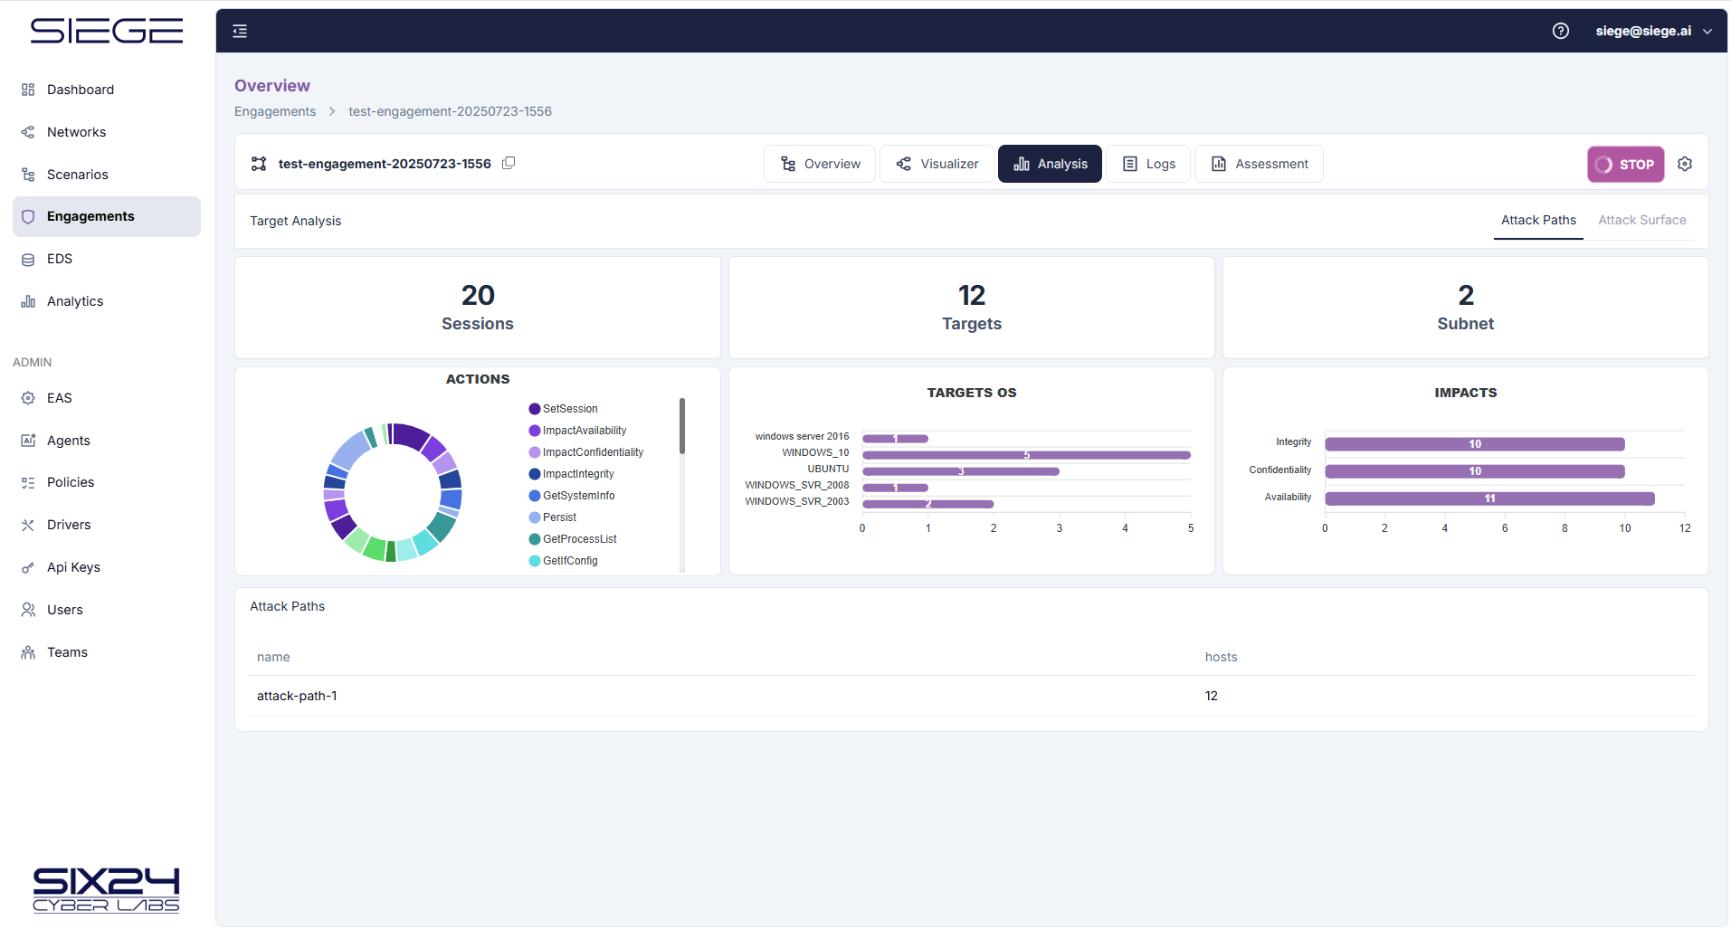Viewport: 1731px width, 930px height.
Task: Collapse the sidebar using the top-left icon
Action: [239, 30]
